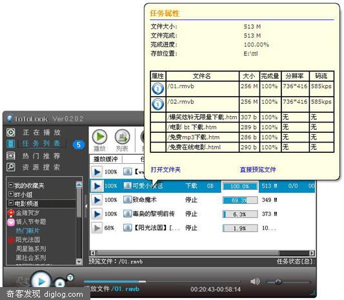Collapse the 我的收藏夹 tree node

pos(10,185)
